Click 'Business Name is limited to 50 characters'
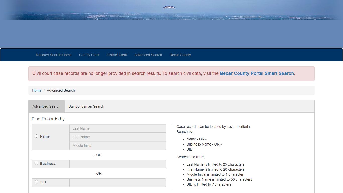343x193 pixels. click(219, 179)
